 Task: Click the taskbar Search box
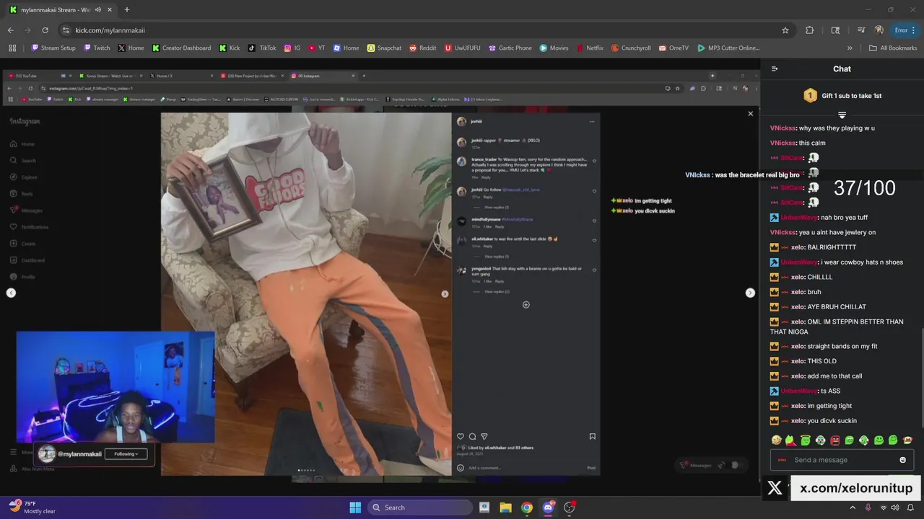click(420, 507)
